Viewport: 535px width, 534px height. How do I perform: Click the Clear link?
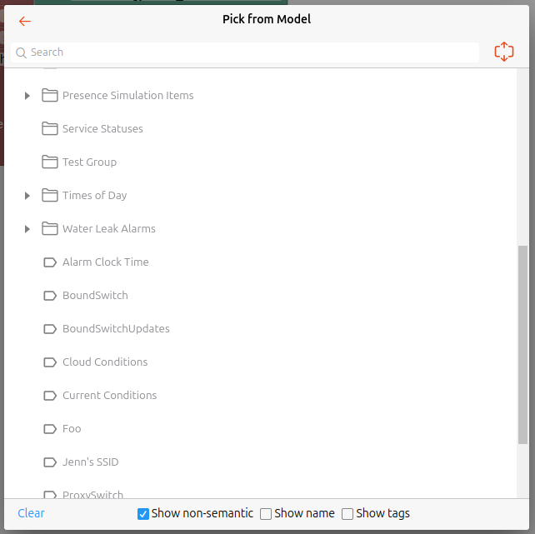point(31,513)
